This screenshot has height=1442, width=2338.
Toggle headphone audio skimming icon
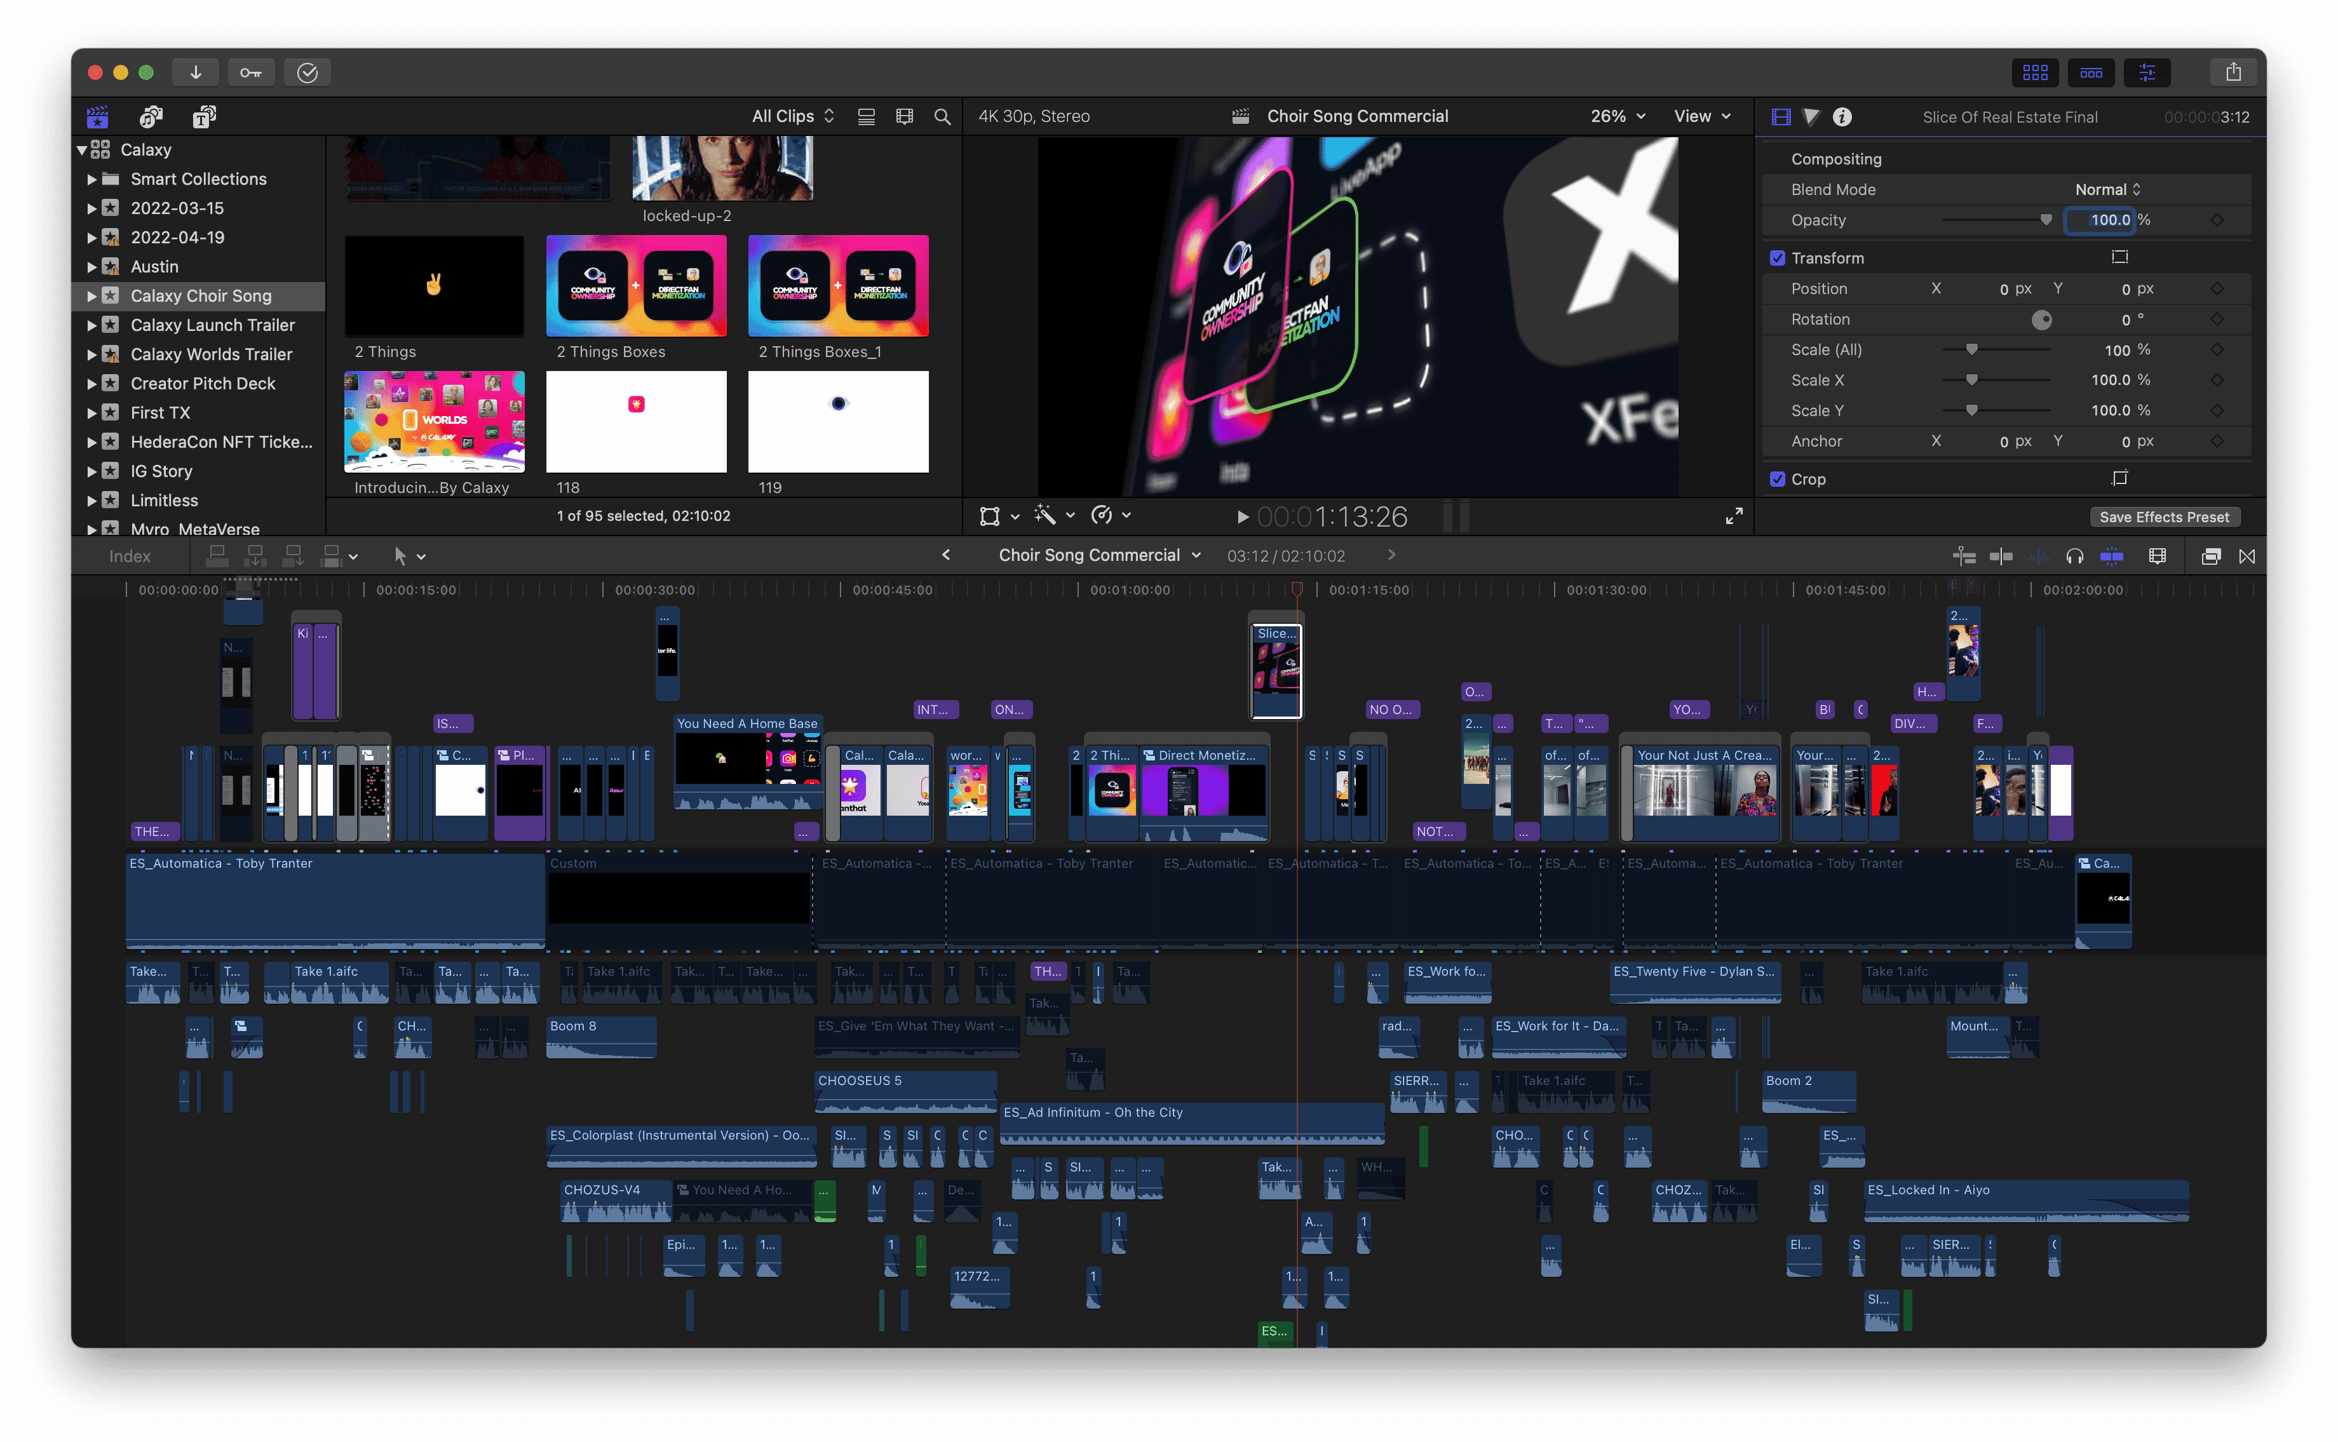pos(2074,556)
